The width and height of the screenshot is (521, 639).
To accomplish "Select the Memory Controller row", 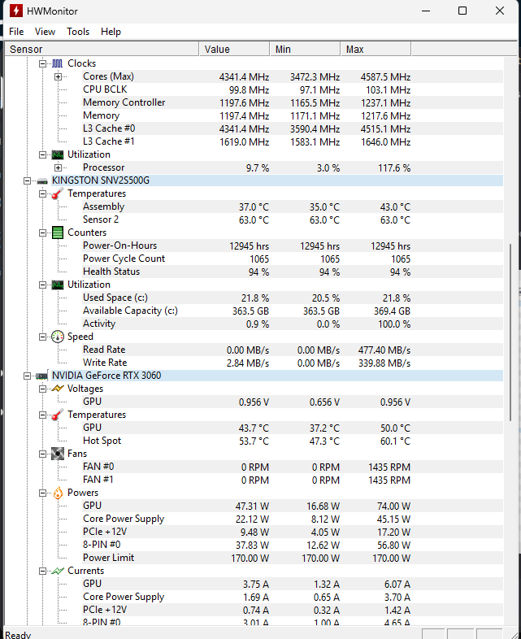I will tap(293, 102).
